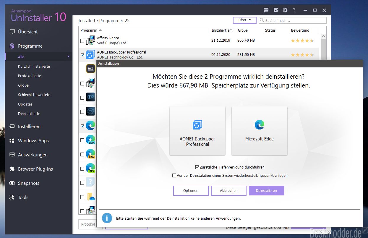Click the Affinity Photo installer icon
368x238 pixels.
point(90,41)
